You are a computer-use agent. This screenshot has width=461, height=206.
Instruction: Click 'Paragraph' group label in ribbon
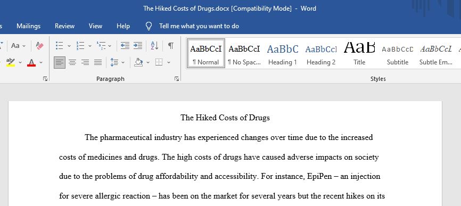pos(110,79)
